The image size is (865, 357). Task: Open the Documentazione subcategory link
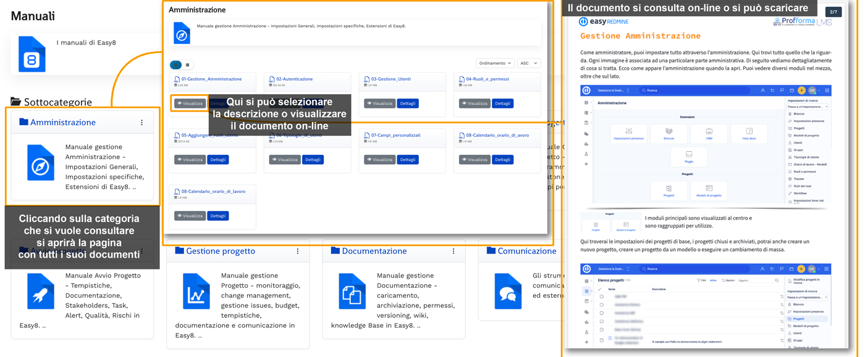[x=374, y=251]
